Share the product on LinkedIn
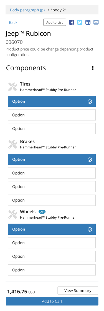 (88, 22)
